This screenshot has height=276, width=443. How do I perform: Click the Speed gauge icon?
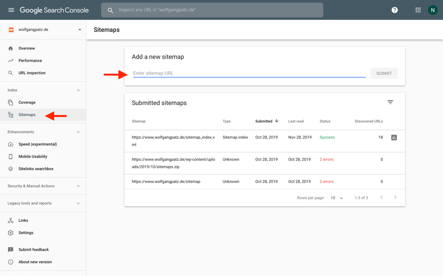(10, 144)
